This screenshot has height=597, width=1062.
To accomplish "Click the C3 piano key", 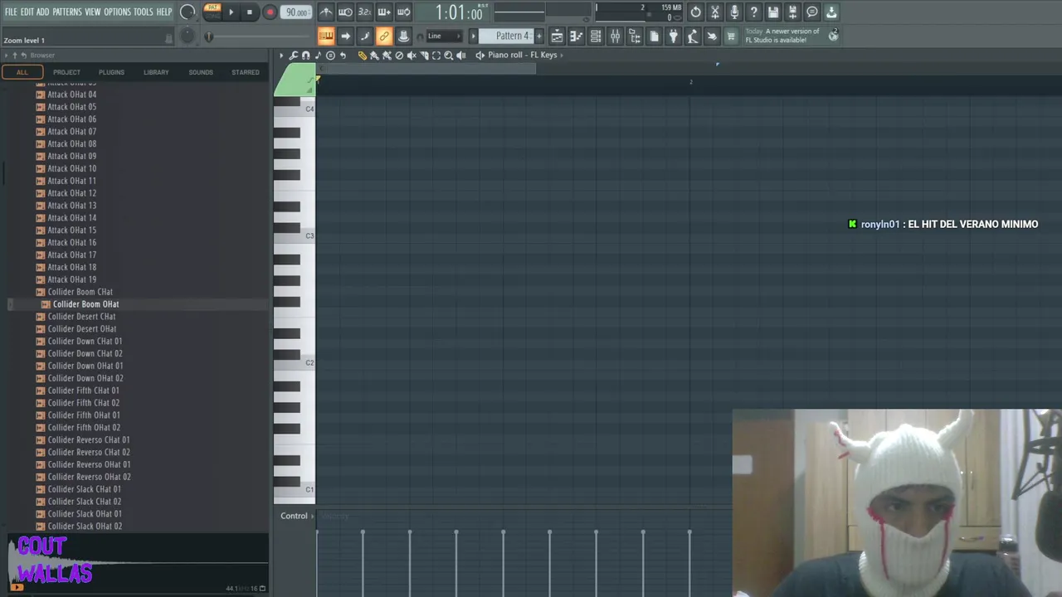I will click(295, 236).
